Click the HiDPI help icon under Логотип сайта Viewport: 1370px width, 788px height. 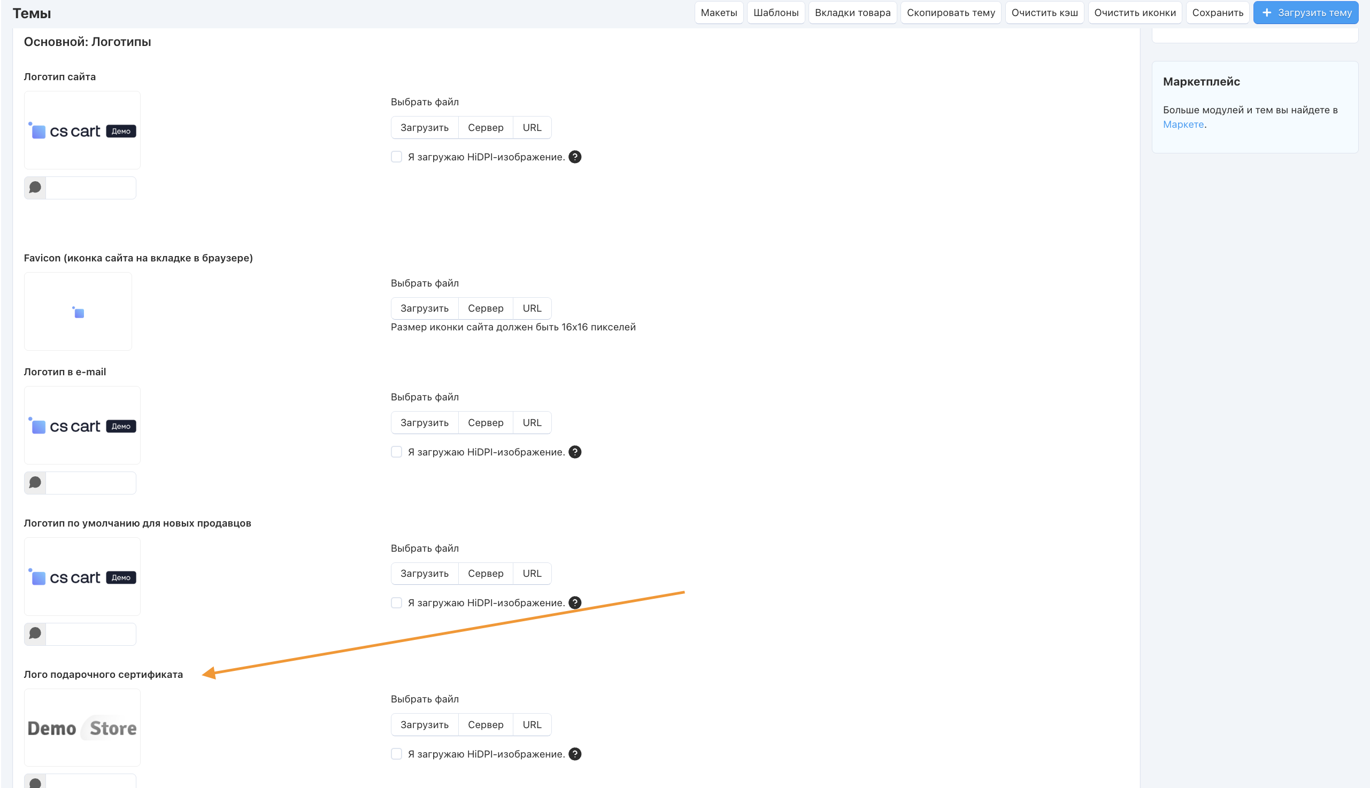click(x=575, y=157)
